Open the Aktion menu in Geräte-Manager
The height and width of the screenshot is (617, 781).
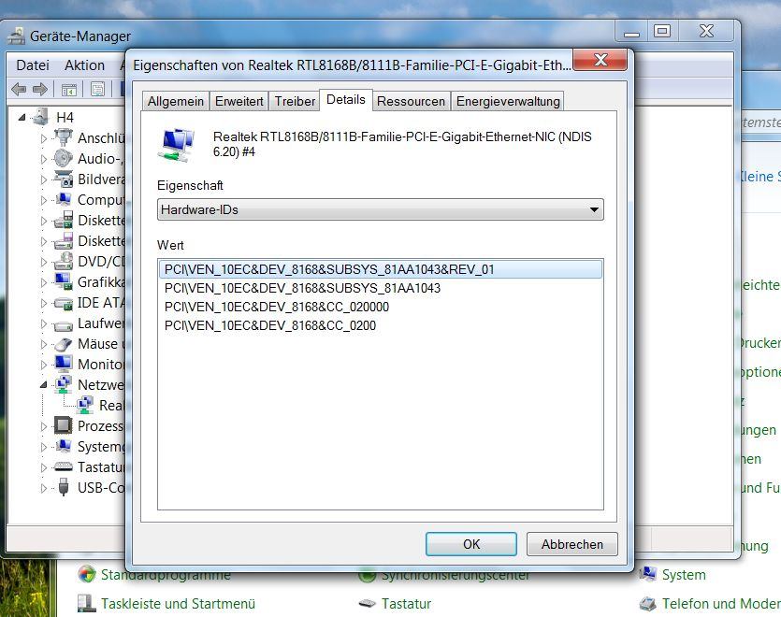[84, 65]
